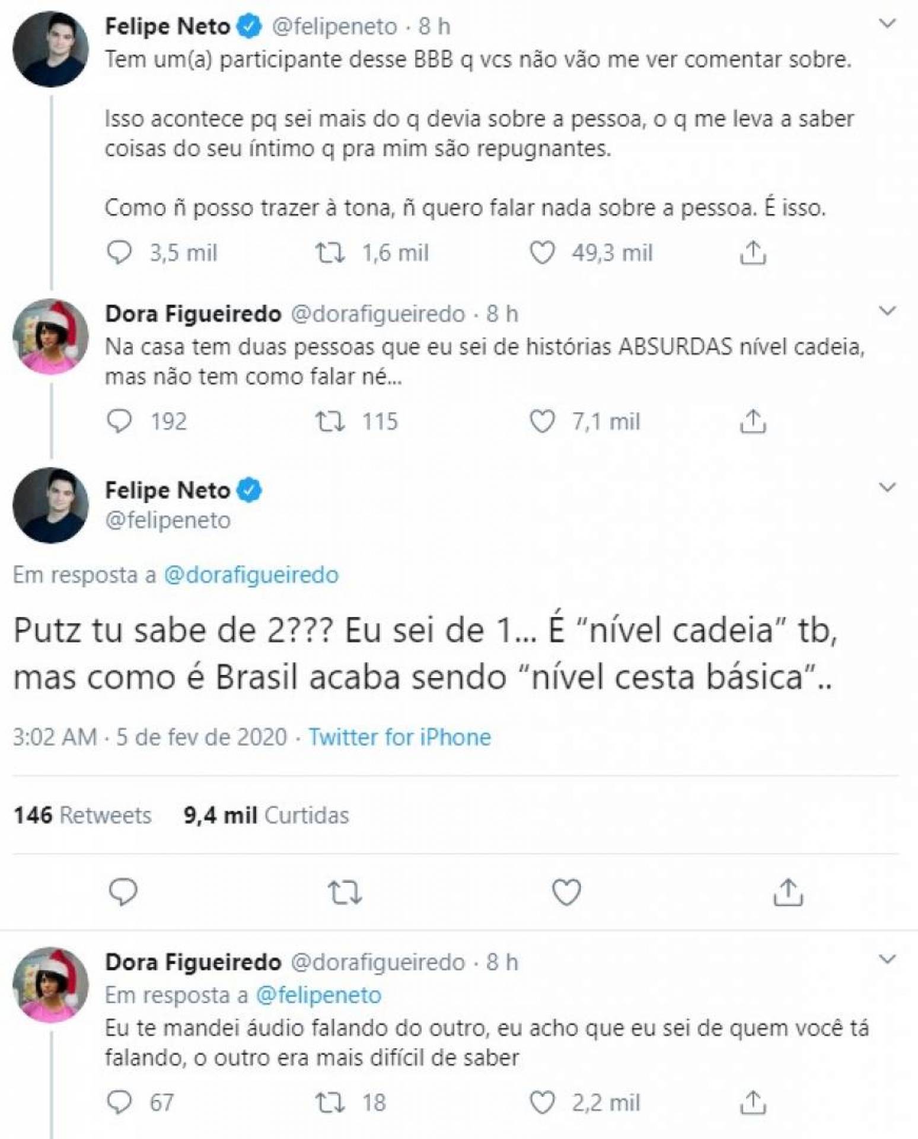
Task: Like the main focused tweet
Action: pos(566,892)
